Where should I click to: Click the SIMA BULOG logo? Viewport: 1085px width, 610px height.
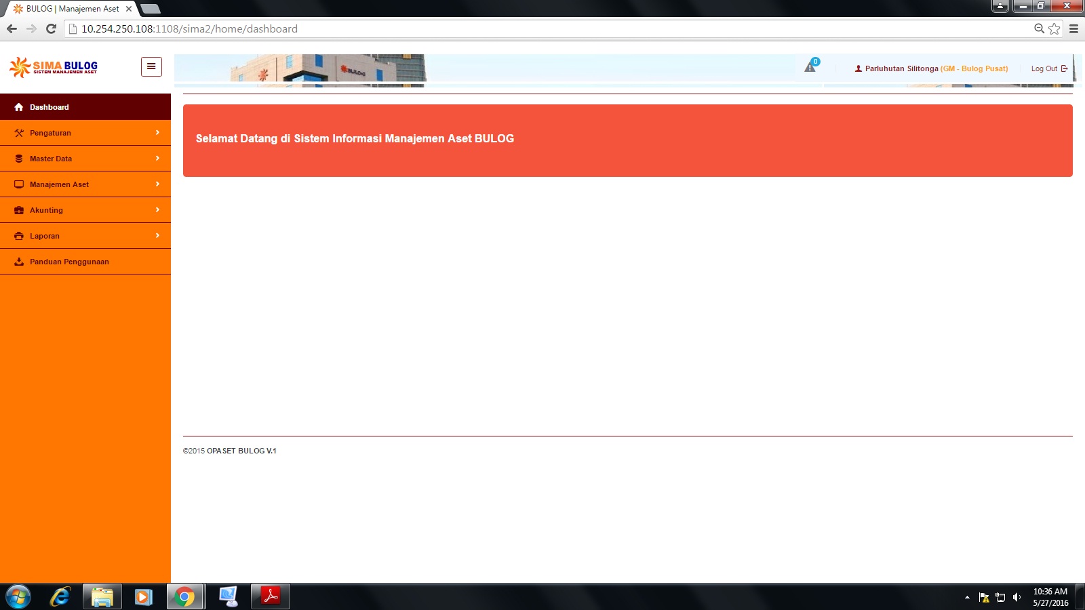pyautogui.click(x=54, y=66)
